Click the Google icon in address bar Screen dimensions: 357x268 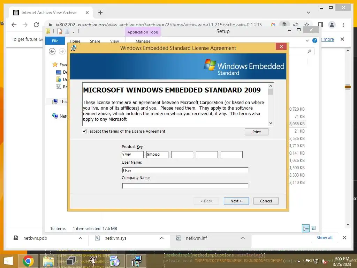pyautogui.click(x=273, y=25)
